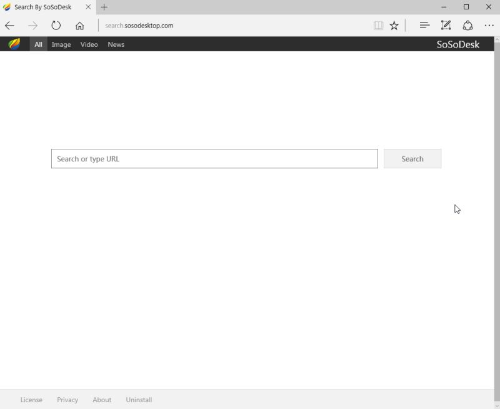Go to the browser home page

pyautogui.click(x=79, y=25)
